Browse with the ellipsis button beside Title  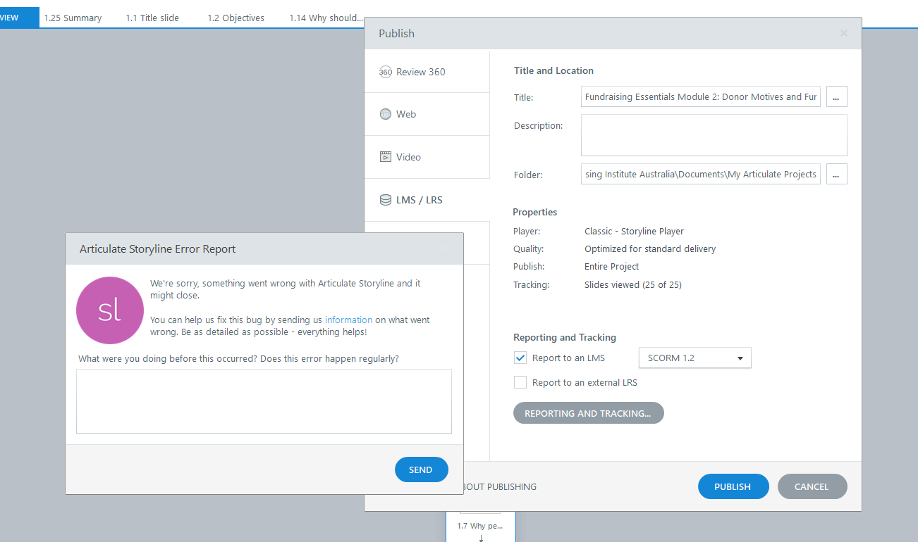pos(836,97)
